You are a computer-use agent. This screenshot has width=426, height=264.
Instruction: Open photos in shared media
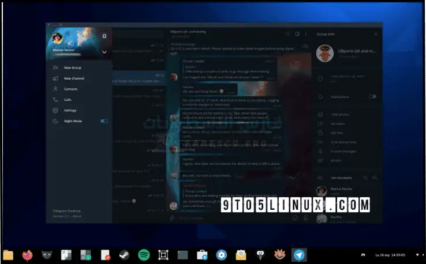point(338,115)
